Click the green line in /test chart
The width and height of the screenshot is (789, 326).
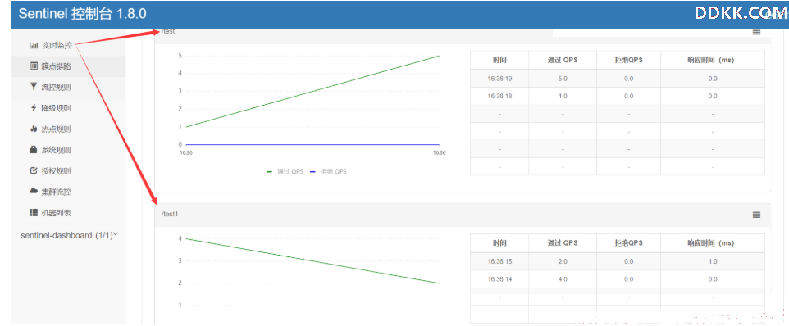[x=312, y=92]
